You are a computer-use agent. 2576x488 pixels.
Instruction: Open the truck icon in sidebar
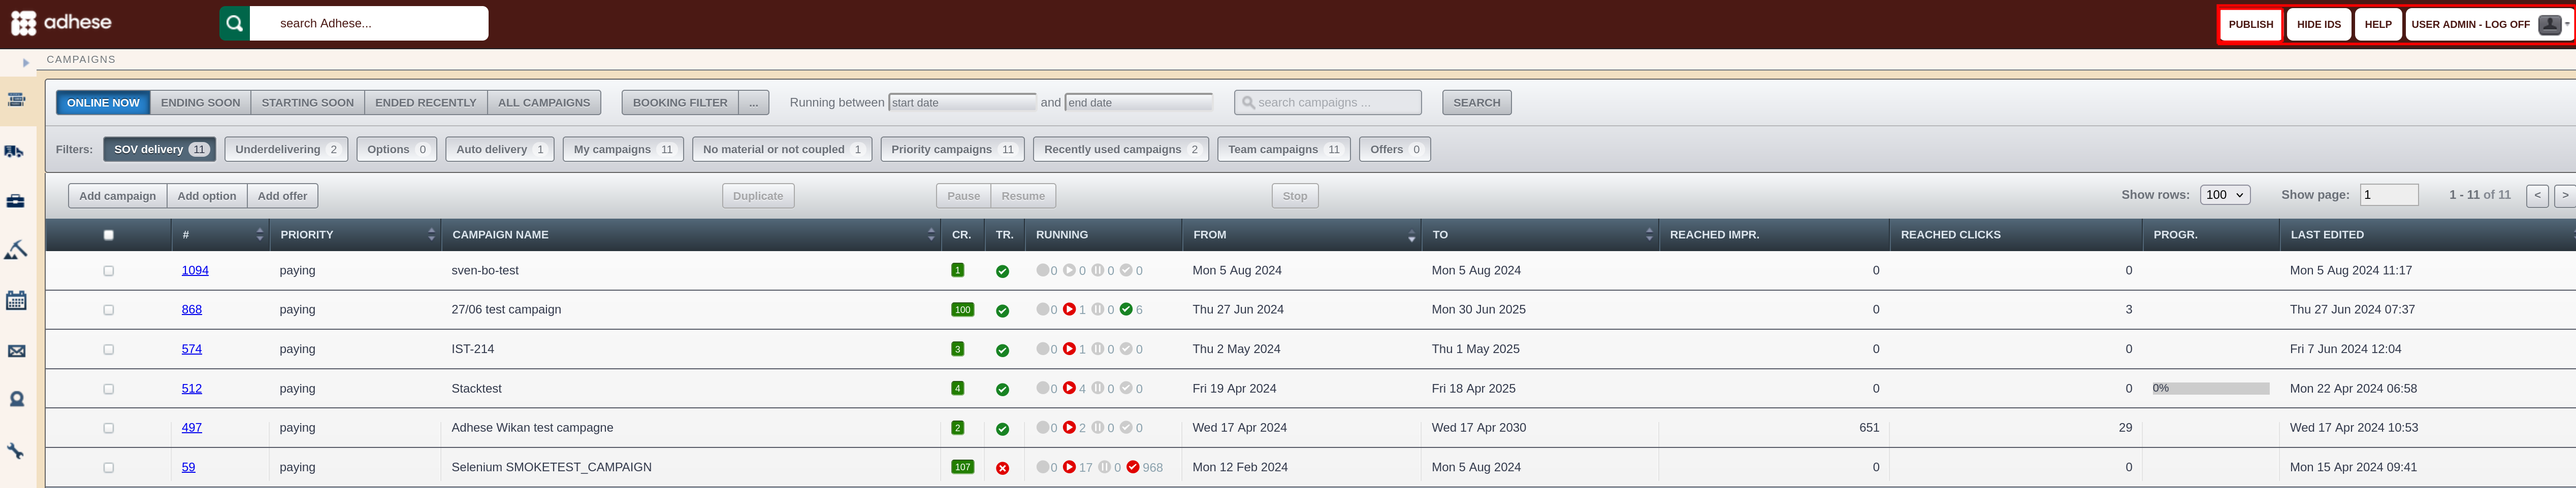click(x=16, y=152)
